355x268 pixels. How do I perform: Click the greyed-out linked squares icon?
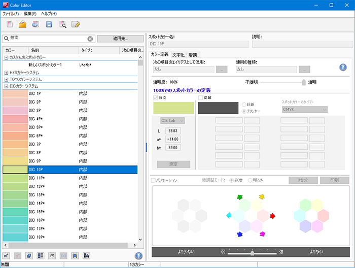coord(63,256)
